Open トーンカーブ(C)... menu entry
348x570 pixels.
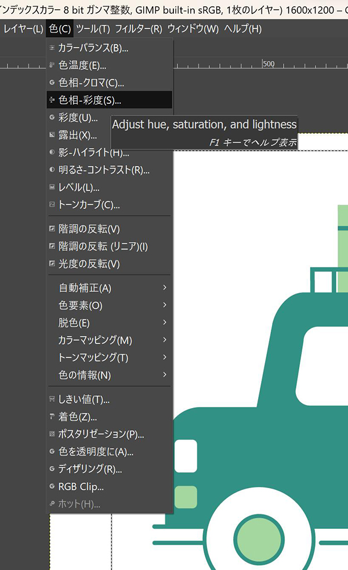110,205
